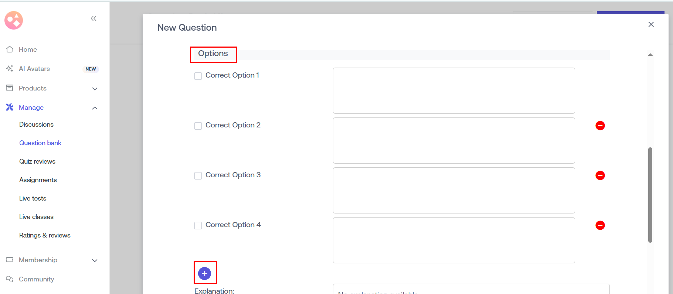Image resolution: width=673 pixels, height=294 pixels.
Task: Collapse the sidebar with double chevron icon
Action: 94,18
